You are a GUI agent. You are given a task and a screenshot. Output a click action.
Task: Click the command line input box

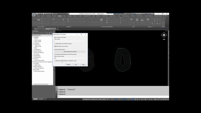[x=113, y=97]
